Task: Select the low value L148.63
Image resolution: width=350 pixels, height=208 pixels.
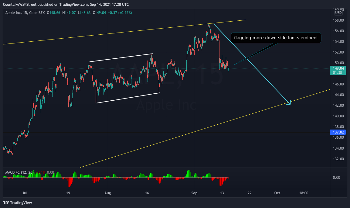Action: coord(84,13)
